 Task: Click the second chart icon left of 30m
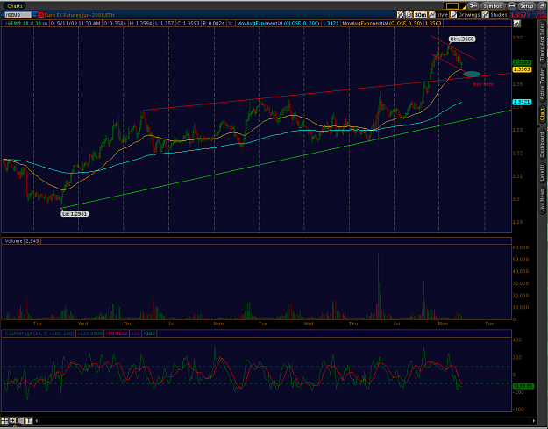(x=409, y=15)
